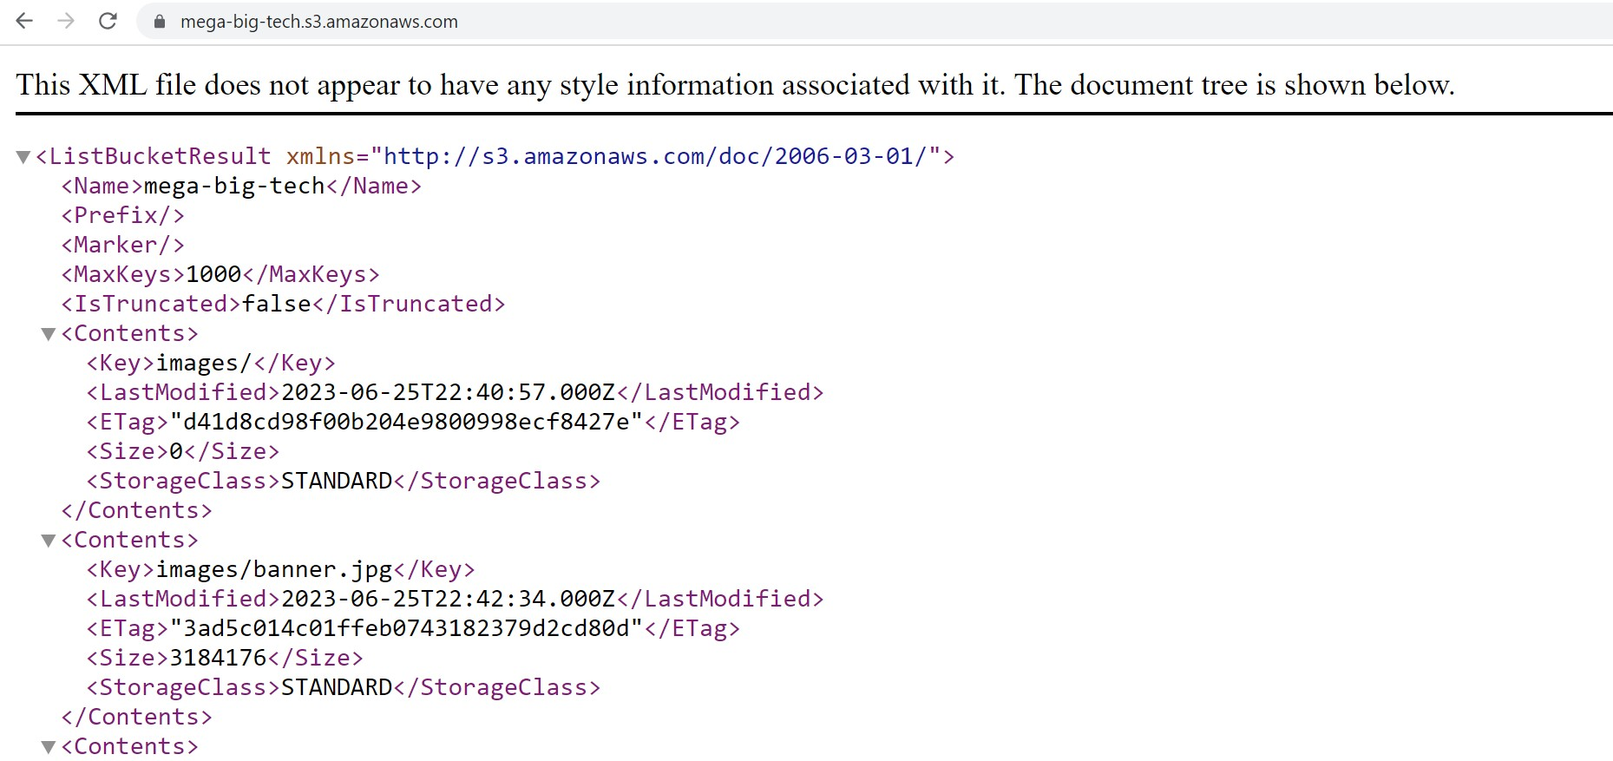The image size is (1613, 761).
Task: Reload the S3 bucket listing page
Action: 108,21
